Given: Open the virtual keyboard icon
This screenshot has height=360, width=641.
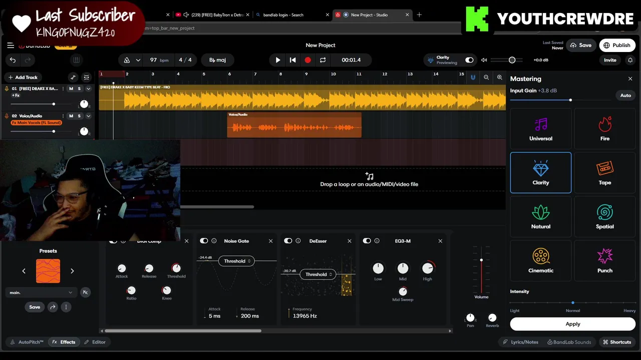Looking at the screenshot, I should 76,60.
